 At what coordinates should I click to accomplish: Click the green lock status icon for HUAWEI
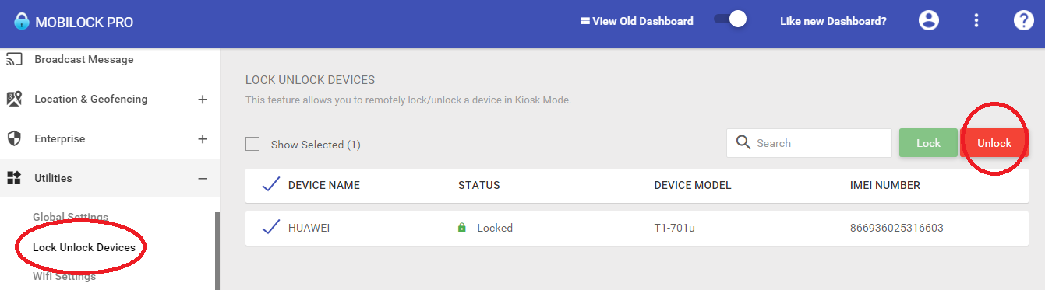(462, 228)
